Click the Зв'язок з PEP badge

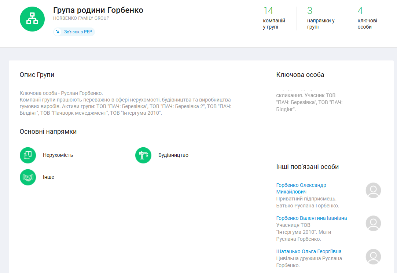[74, 32]
